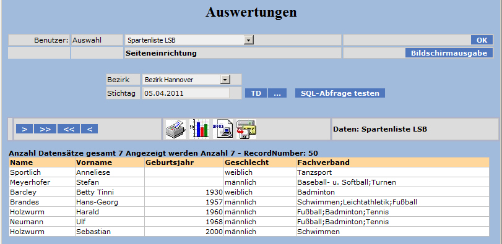Image resolution: width=502 pixels, height=244 pixels.
Task: Click the Fachverband column header
Action: (x=393, y=162)
